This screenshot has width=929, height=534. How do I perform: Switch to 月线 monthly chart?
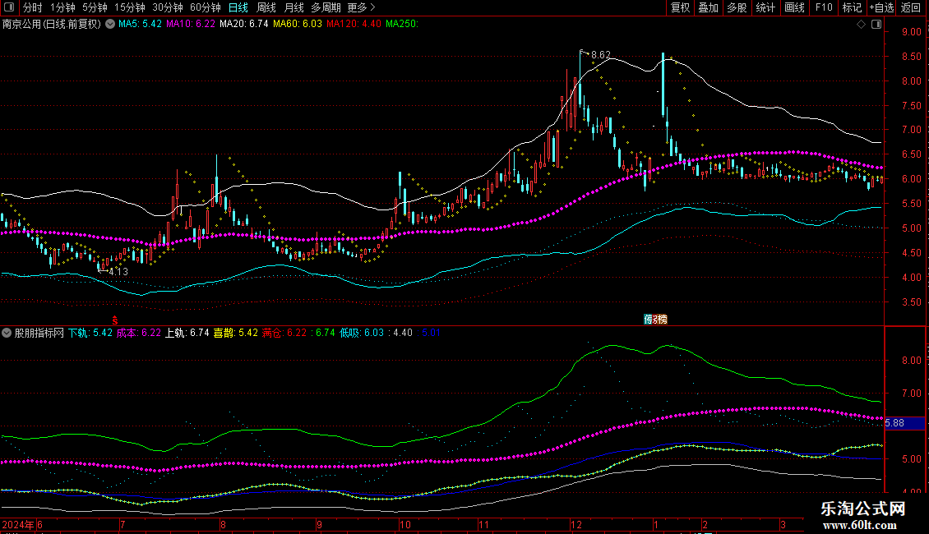point(293,7)
